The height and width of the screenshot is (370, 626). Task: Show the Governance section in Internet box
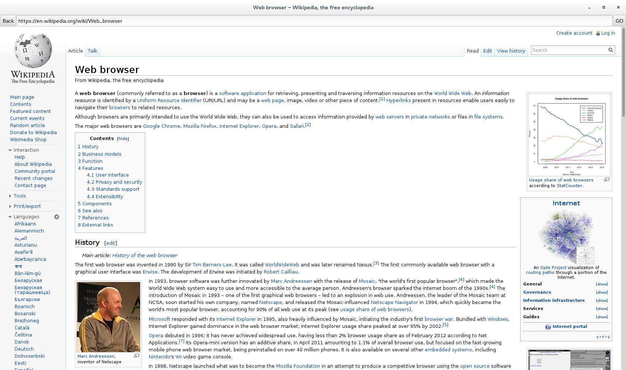tap(602, 292)
